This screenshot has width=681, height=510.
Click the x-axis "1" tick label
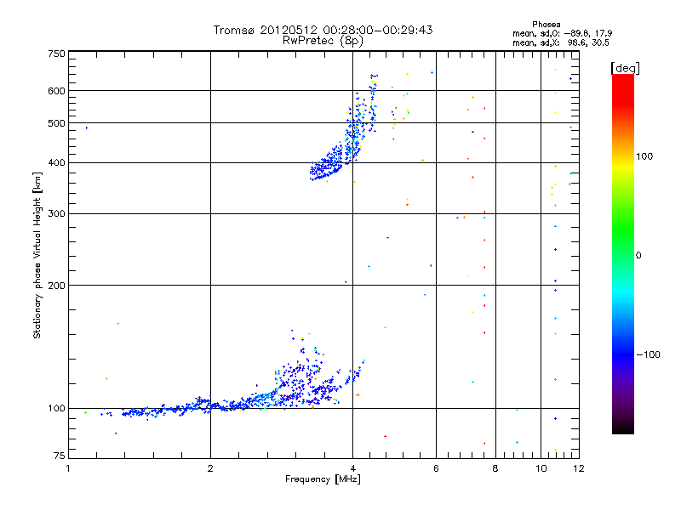pyautogui.click(x=68, y=468)
